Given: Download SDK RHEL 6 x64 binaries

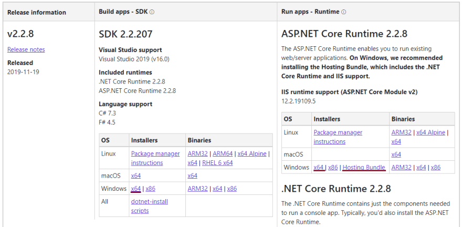Looking at the screenshot, I should [217, 163].
